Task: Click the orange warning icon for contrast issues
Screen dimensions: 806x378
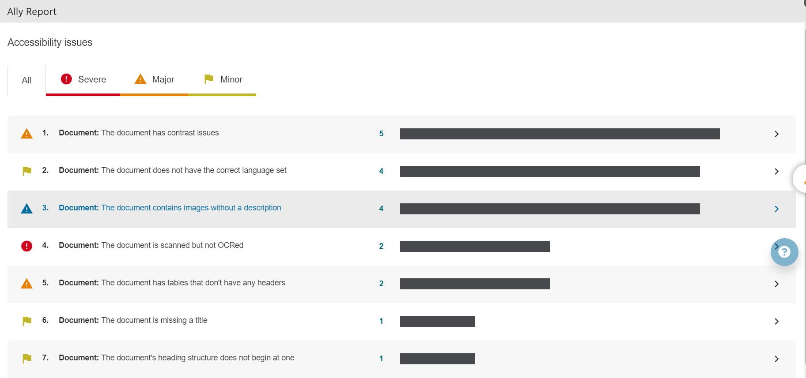Action: (x=26, y=134)
